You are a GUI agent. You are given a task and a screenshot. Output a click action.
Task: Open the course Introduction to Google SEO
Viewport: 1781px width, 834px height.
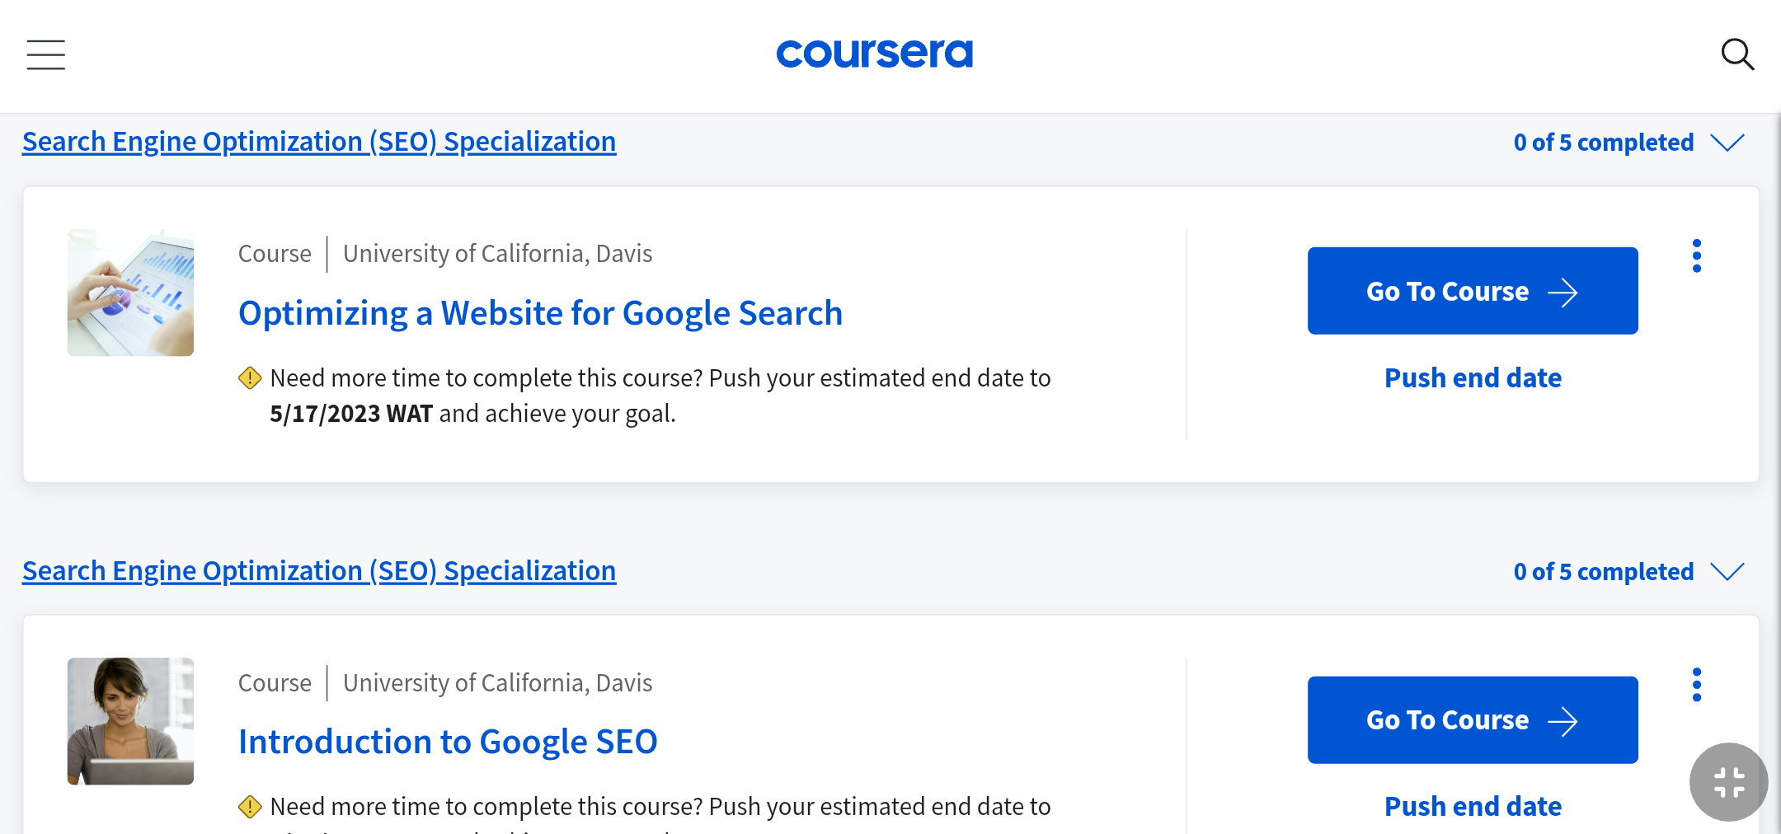(448, 741)
